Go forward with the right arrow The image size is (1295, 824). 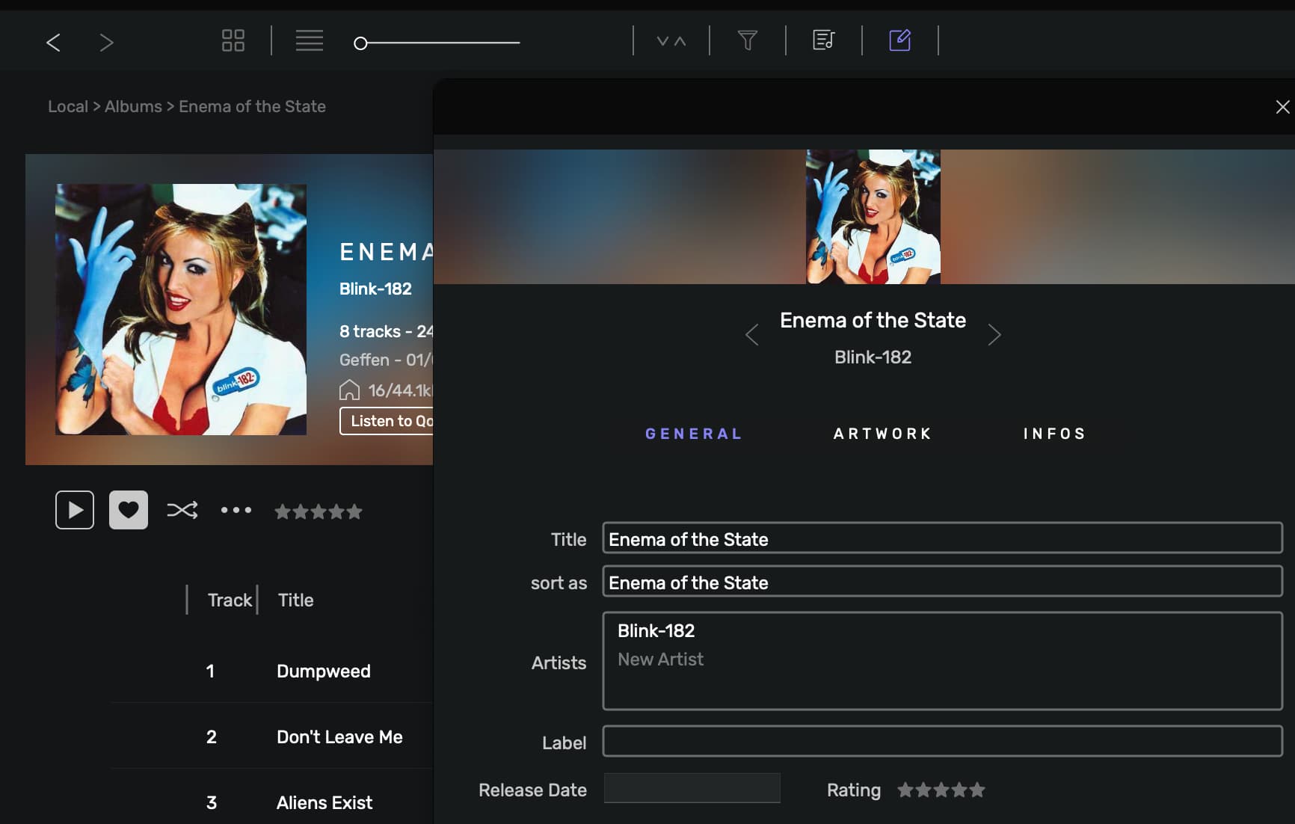(x=106, y=42)
